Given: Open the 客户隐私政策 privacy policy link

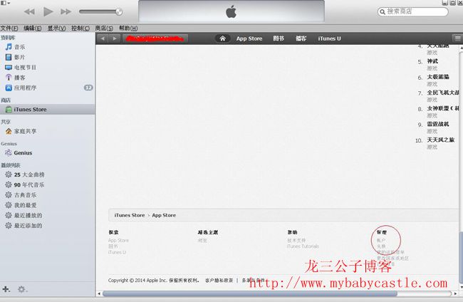Looking at the screenshot, I should coord(219,280).
